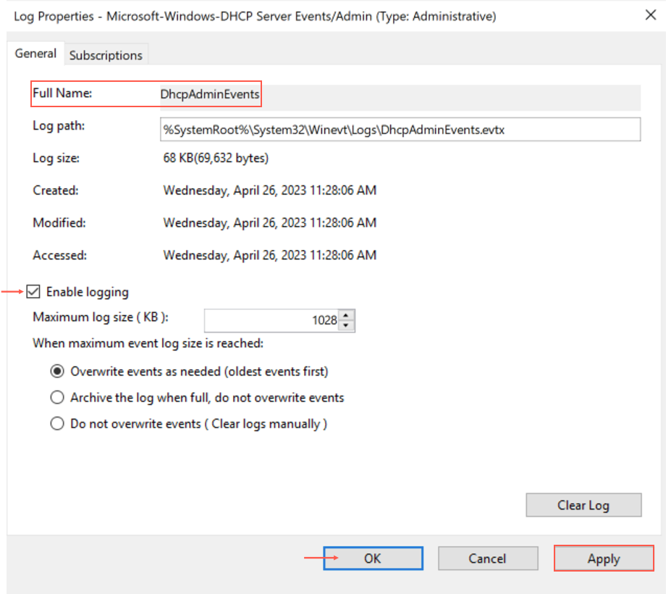Click the Accessed date and time value

point(269,255)
